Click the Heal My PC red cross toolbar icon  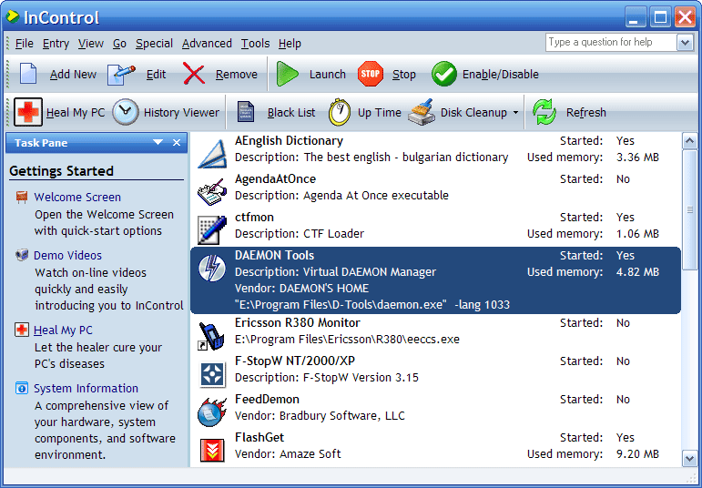coord(28,112)
